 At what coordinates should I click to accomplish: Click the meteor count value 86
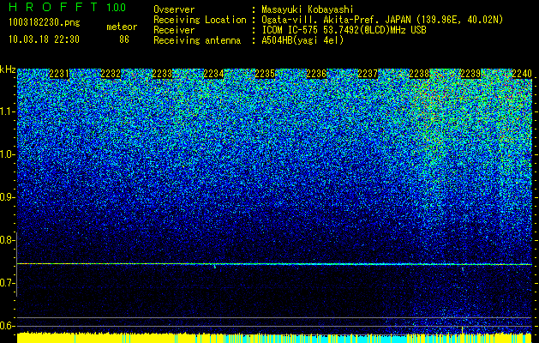coord(124,39)
